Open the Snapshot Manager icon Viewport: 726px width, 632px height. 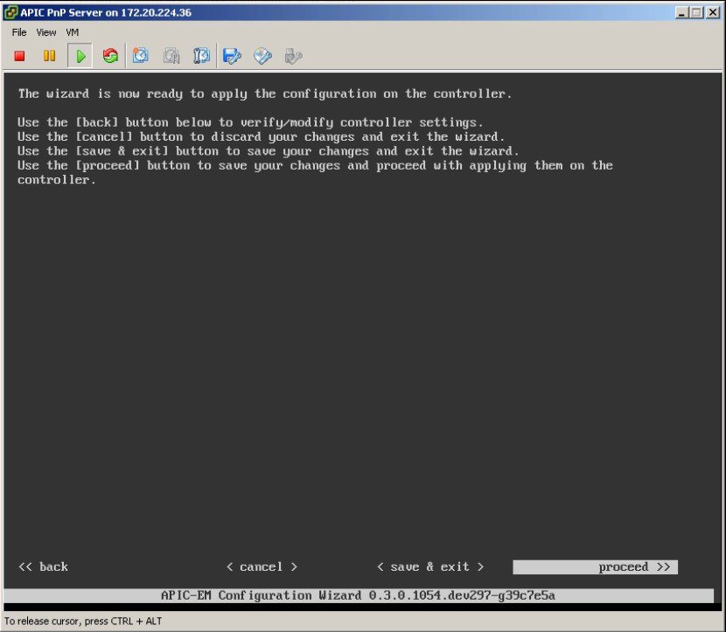coord(201,56)
